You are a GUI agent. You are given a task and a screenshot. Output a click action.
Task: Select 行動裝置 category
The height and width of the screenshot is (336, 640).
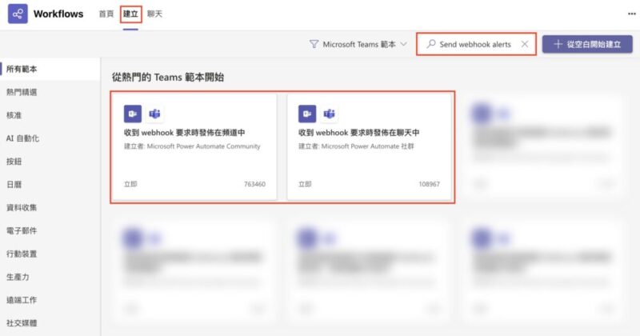tap(50, 254)
